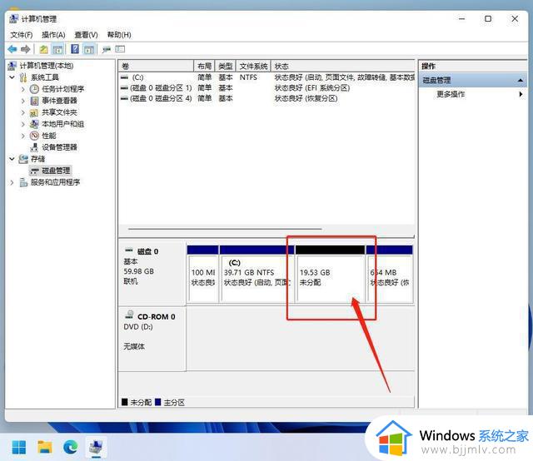Open the 查看(V) menu

(87, 35)
